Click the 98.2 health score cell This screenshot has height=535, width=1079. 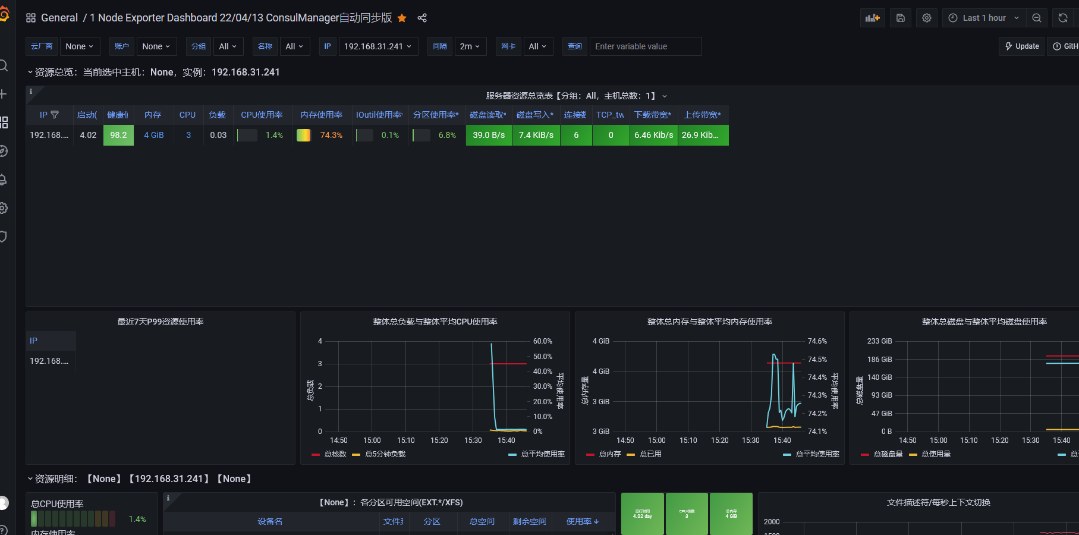tap(118, 135)
